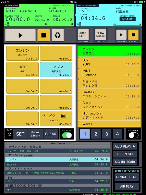This screenshot has width=146, height=195.
Task: Switch to playlist page 2
Action: (x=96, y=134)
